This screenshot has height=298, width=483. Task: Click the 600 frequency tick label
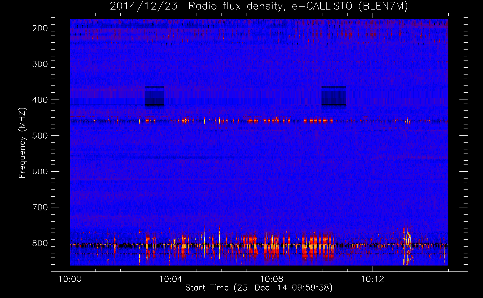[x=40, y=171]
